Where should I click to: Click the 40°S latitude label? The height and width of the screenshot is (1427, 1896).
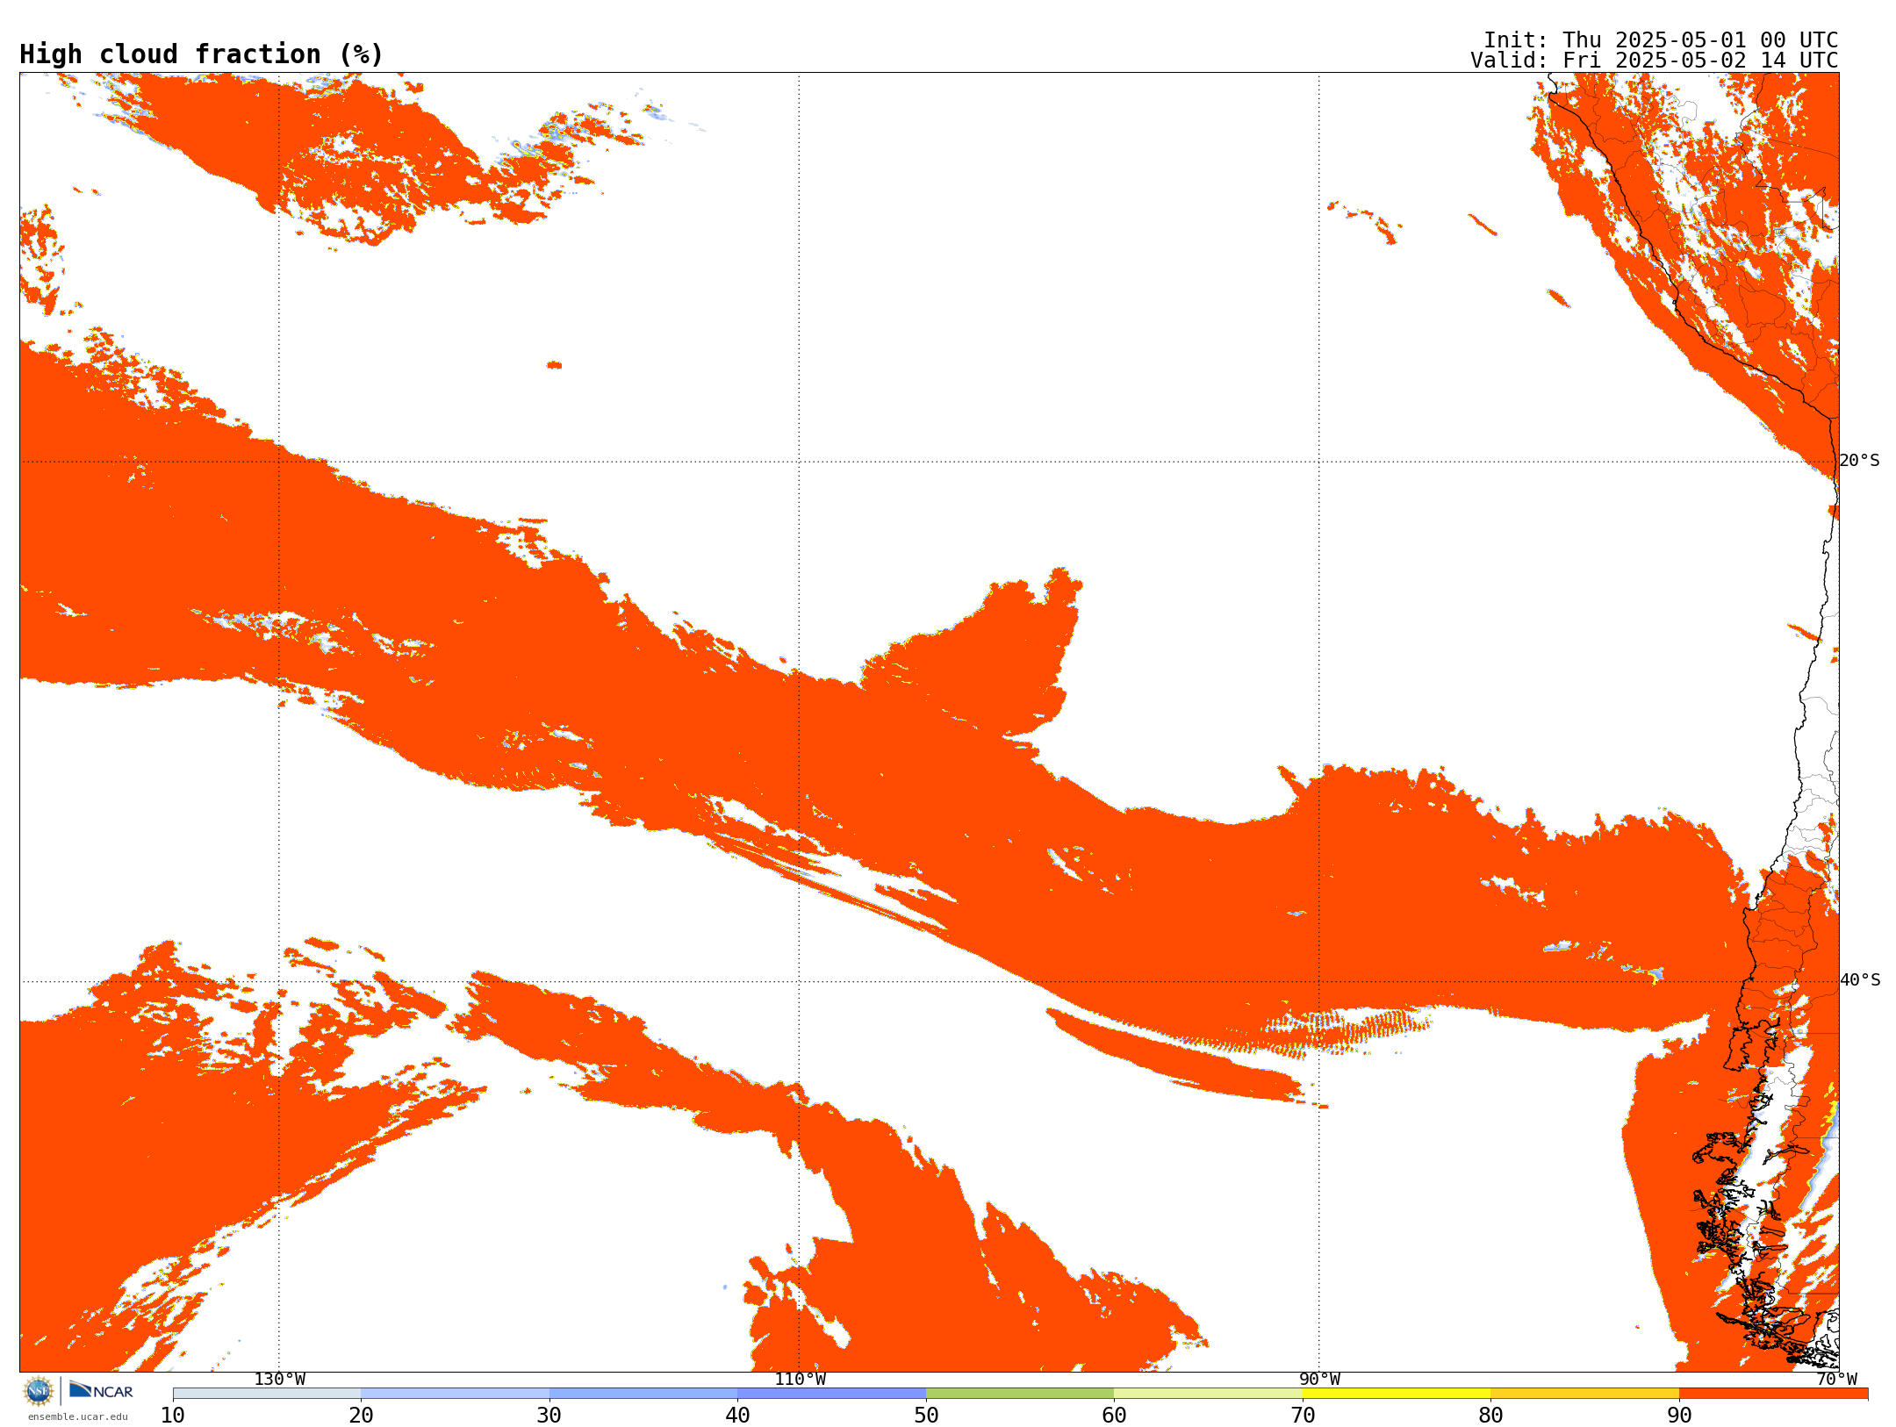(x=1860, y=980)
